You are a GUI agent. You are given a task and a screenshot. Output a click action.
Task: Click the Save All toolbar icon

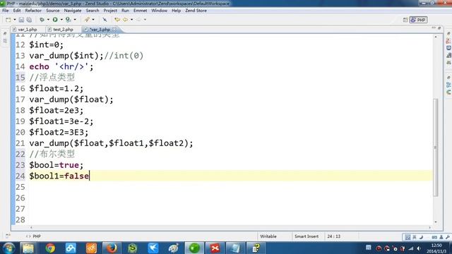click(29, 20)
